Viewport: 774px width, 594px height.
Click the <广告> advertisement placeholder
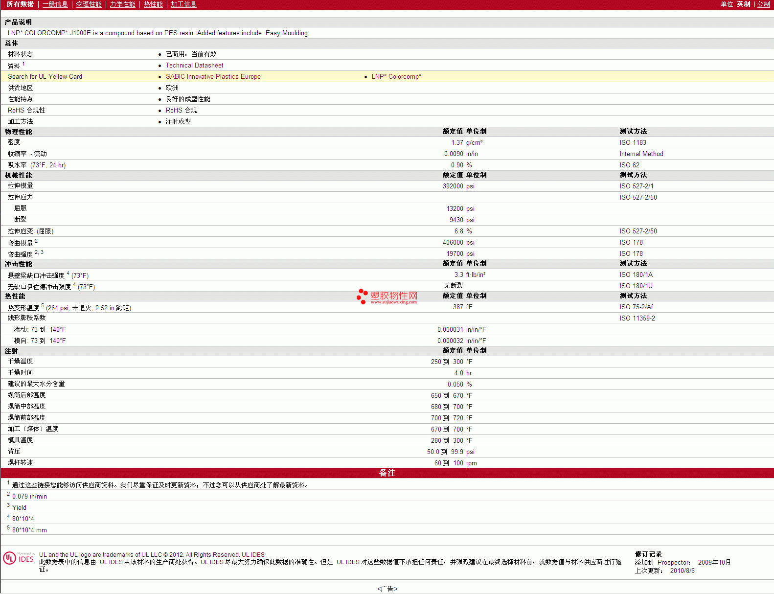(x=387, y=589)
